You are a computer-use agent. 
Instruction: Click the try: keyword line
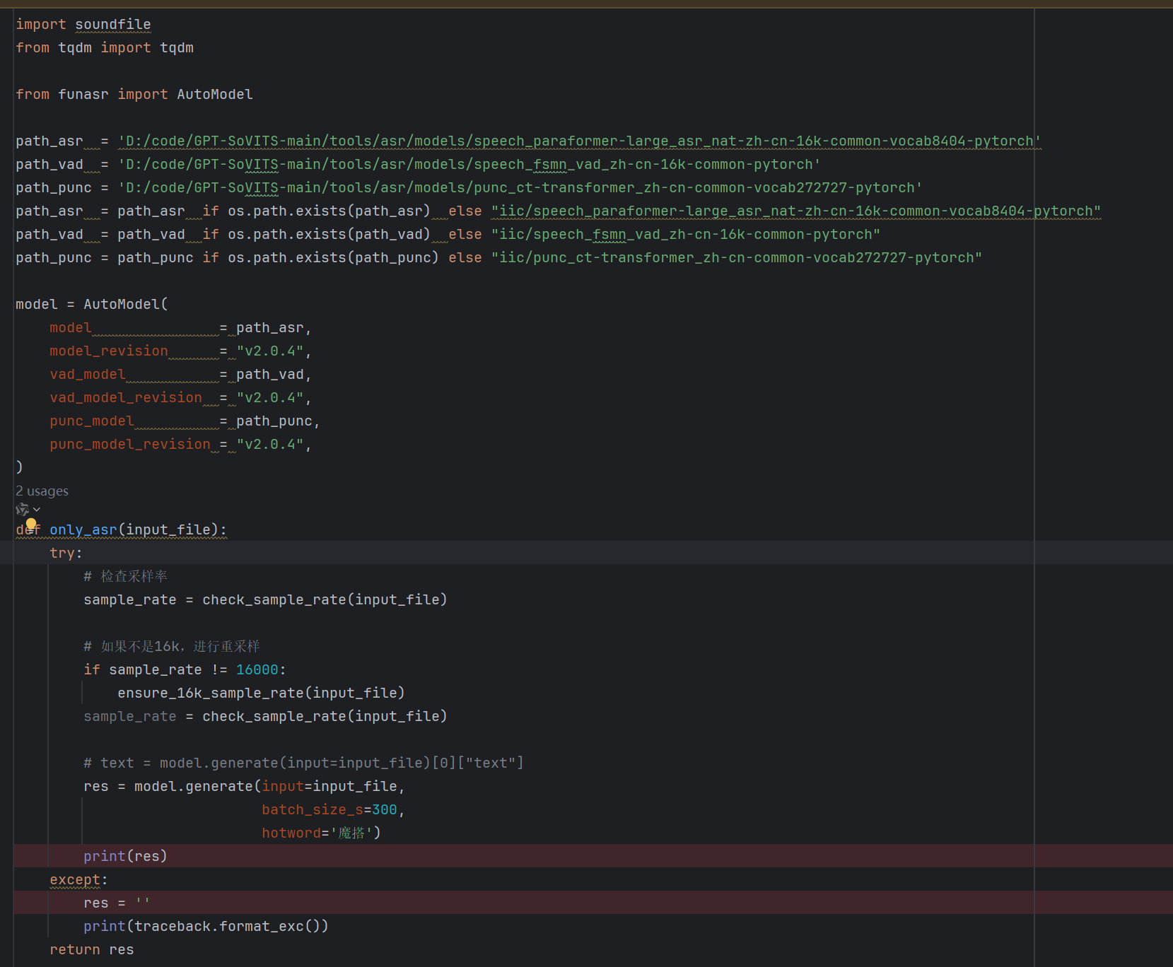tap(66, 553)
